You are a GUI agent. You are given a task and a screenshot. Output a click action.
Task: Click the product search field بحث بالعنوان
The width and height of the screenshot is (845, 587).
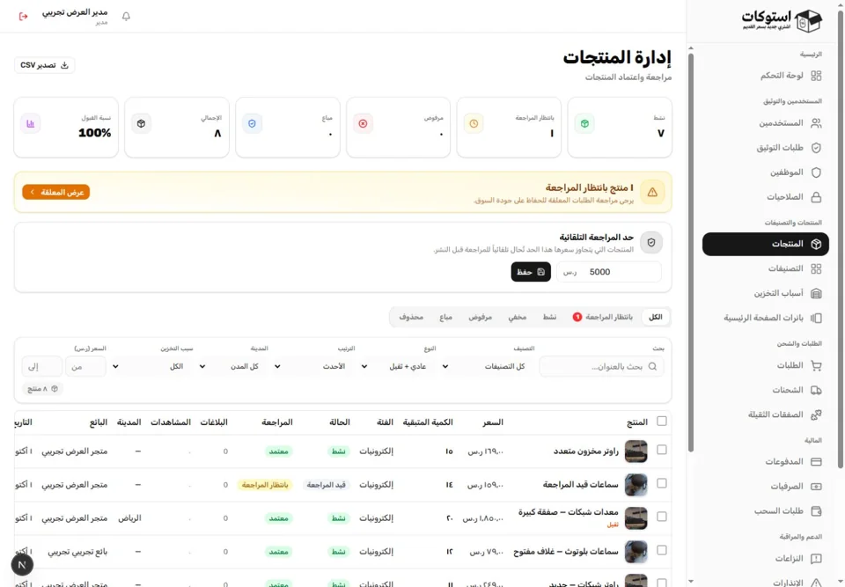tap(601, 366)
